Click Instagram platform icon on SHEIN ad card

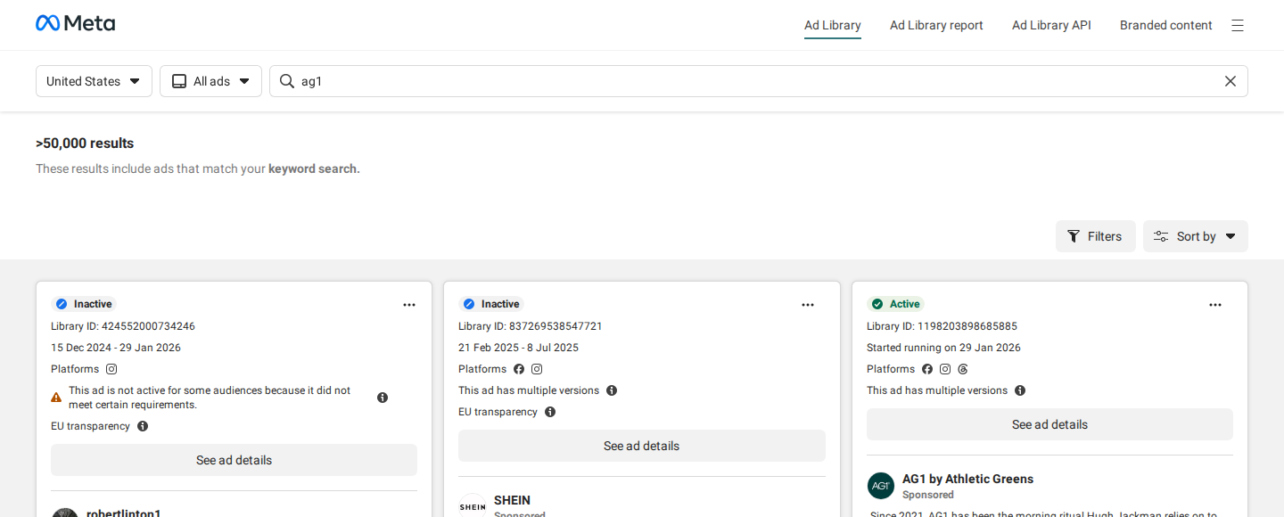pyautogui.click(x=537, y=369)
